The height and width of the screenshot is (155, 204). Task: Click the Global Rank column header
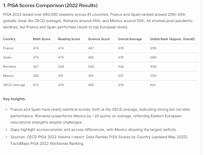pos(172,39)
